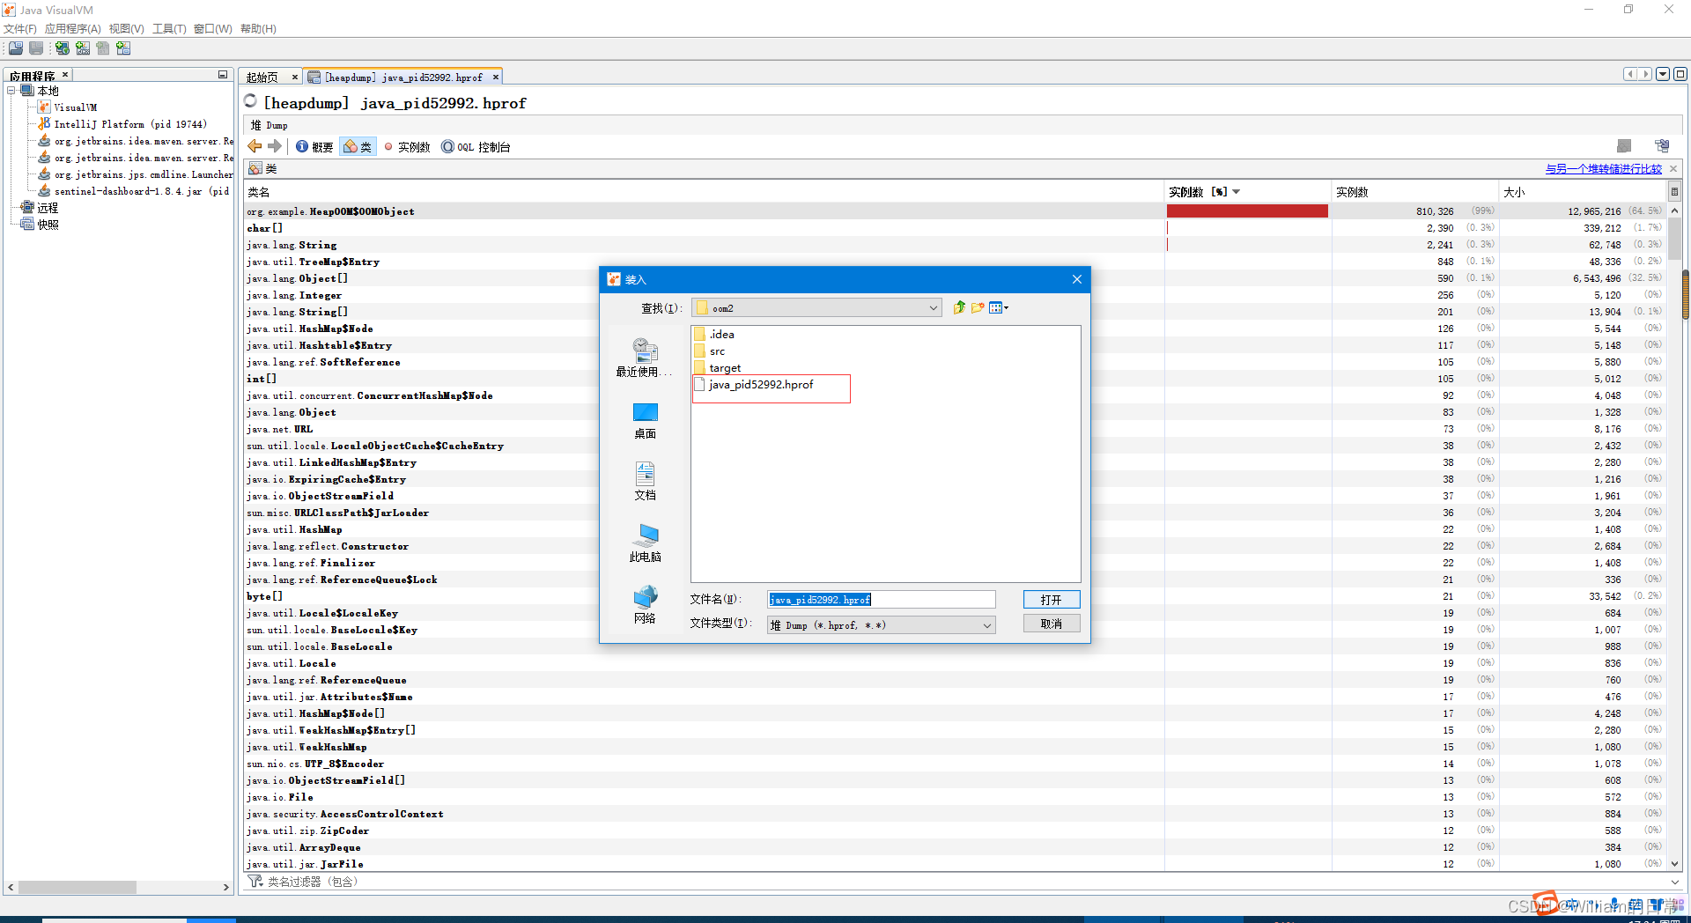Expand the 查找 oom2 location dropdown

tap(934, 308)
